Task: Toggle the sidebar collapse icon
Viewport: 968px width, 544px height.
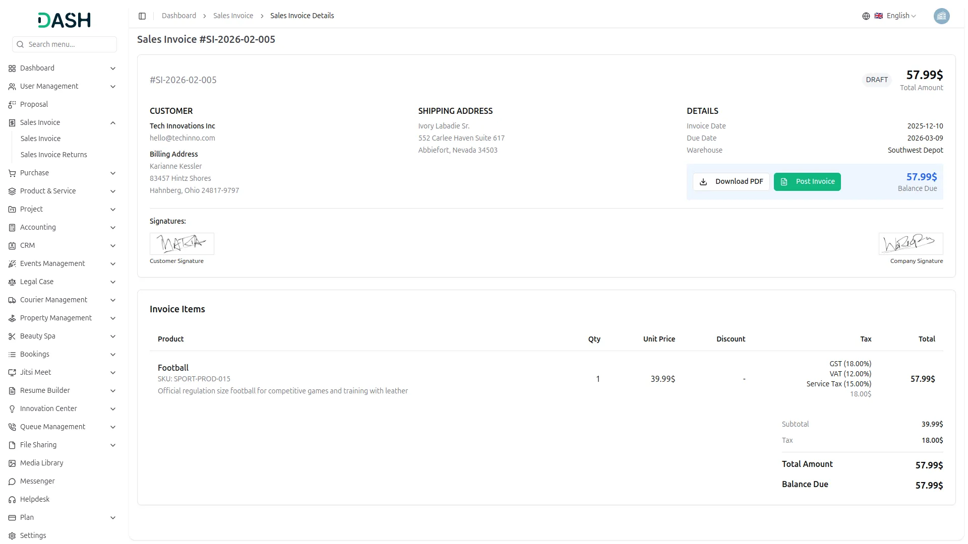Action: tap(142, 16)
